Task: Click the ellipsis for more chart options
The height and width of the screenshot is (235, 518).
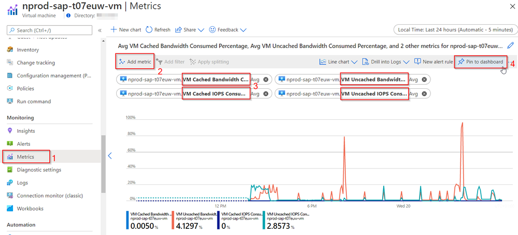Action: 511,62
